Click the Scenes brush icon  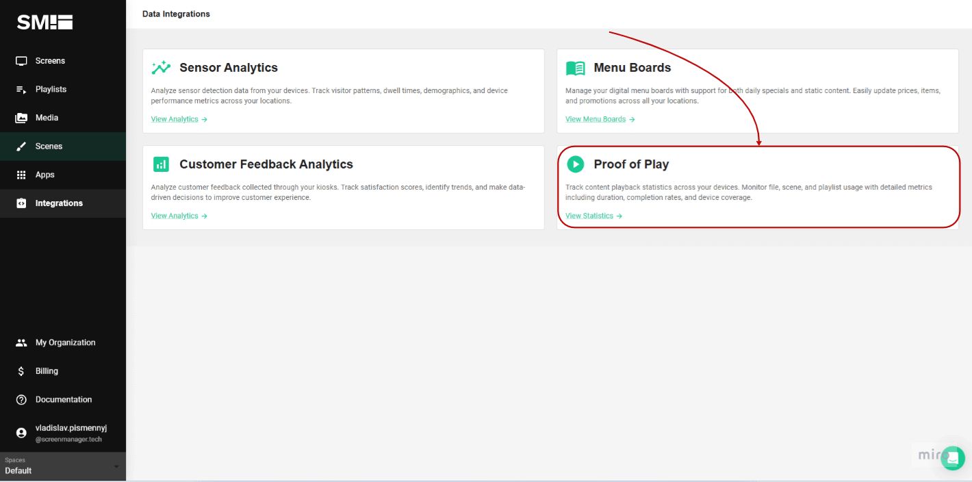[x=21, y=147]
